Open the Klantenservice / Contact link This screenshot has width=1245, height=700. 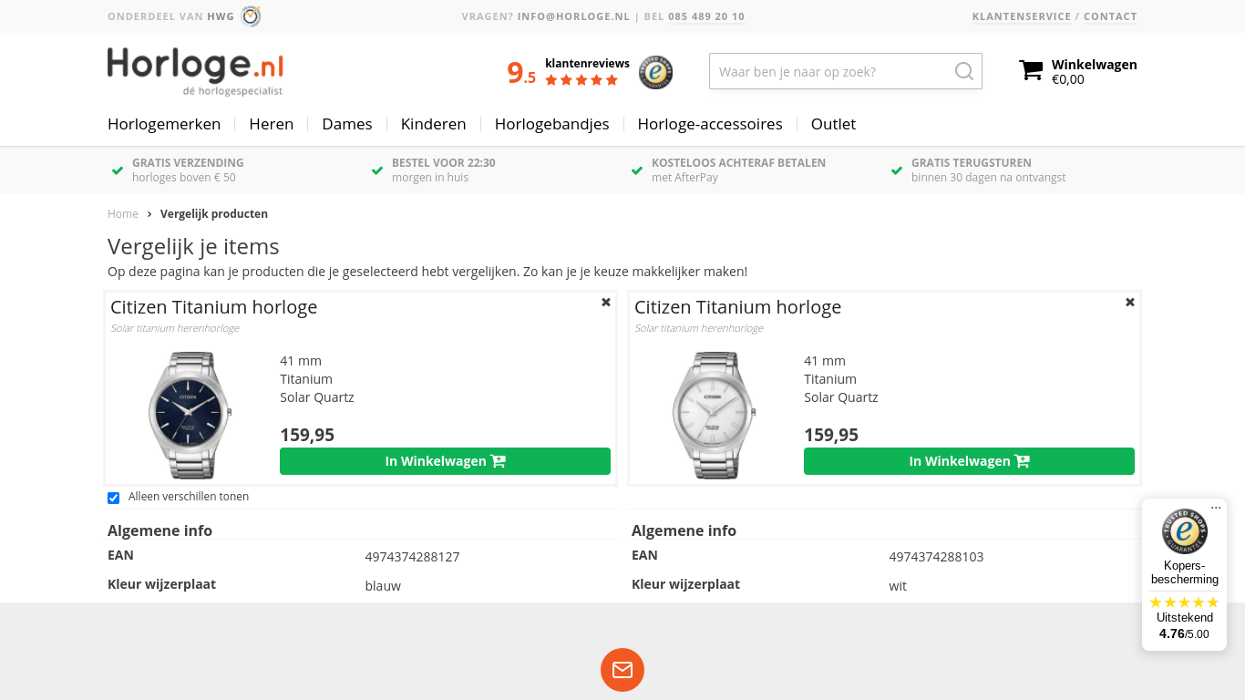pos(1055,16)
